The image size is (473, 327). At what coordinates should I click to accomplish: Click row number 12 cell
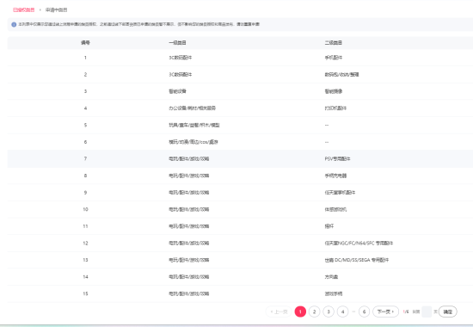tap(85, 243)
